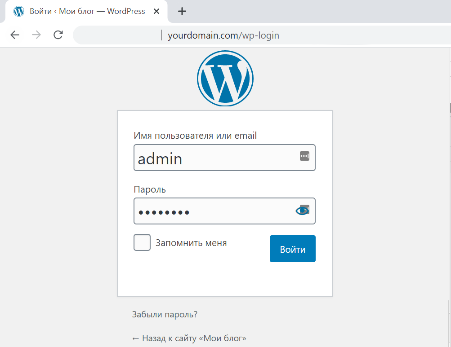Click the WordPress favicon in the tab

[19, 12]
